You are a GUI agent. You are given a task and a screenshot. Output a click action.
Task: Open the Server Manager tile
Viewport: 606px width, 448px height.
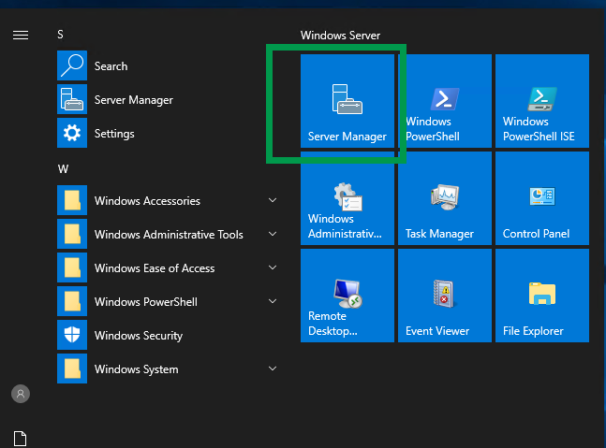(x=347, y=101)
